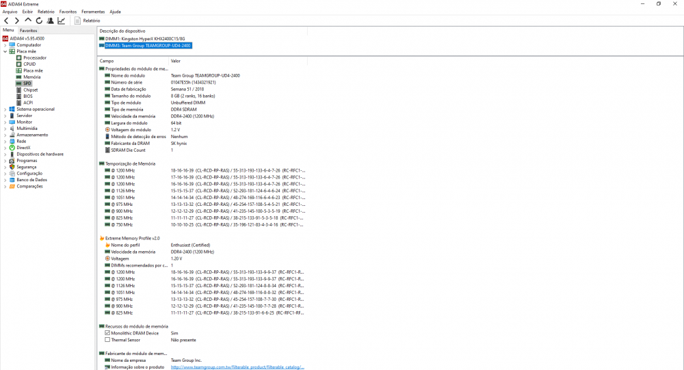Open the teamgroup.com.tw product link
The height and width of the screenshot is (370, 684).
pyautogui.click(x=237, y=367)
